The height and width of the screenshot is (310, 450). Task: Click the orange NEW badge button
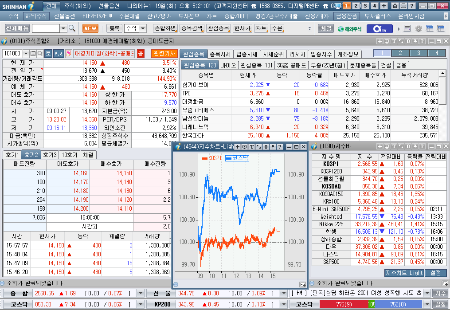(x=90, y=28)
